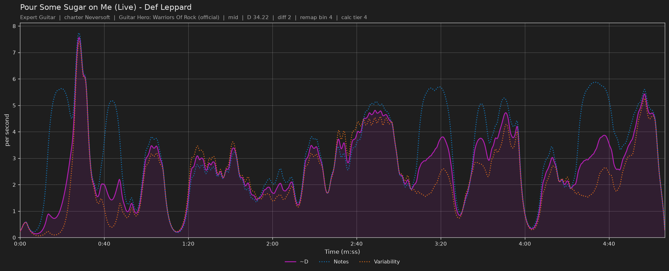Click the "D 34.22" difficulty value

point(258,18)
